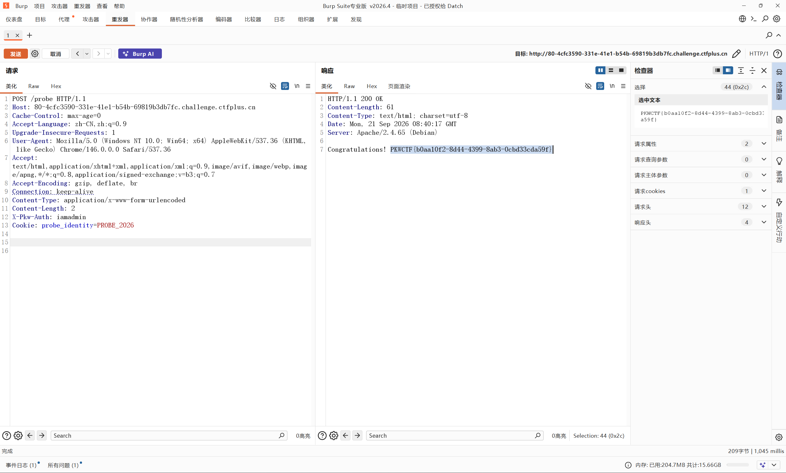This screenshot has height=473, width=786.
Task: Open 事件日志 (1) in status bar
Action: coord(22,465)
